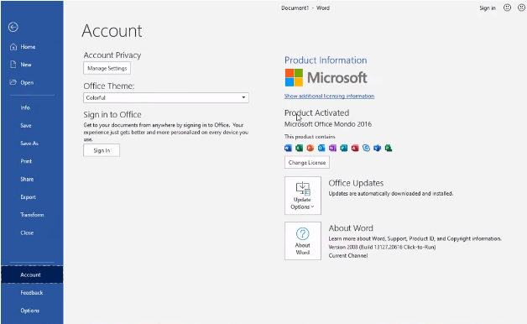Viewport: 527px width, 324px height.
Task: Open the Share page
Action: click(x=27, y=179)
